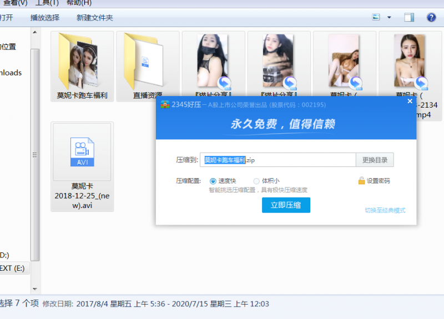Image resolution: width=444 pixels, height=319 pixels.
Task: Open the 查看(V) menu
Action: pos(16,3)
